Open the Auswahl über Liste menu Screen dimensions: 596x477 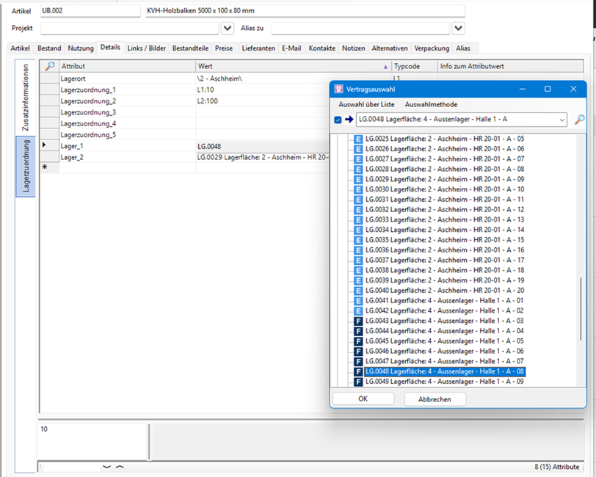366,104
